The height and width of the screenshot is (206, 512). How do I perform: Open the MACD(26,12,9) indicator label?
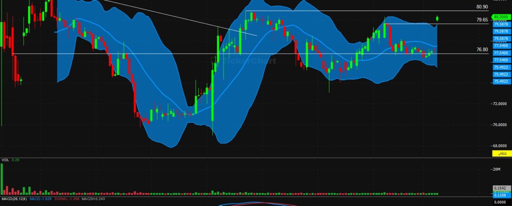click(x=13, y=199)
